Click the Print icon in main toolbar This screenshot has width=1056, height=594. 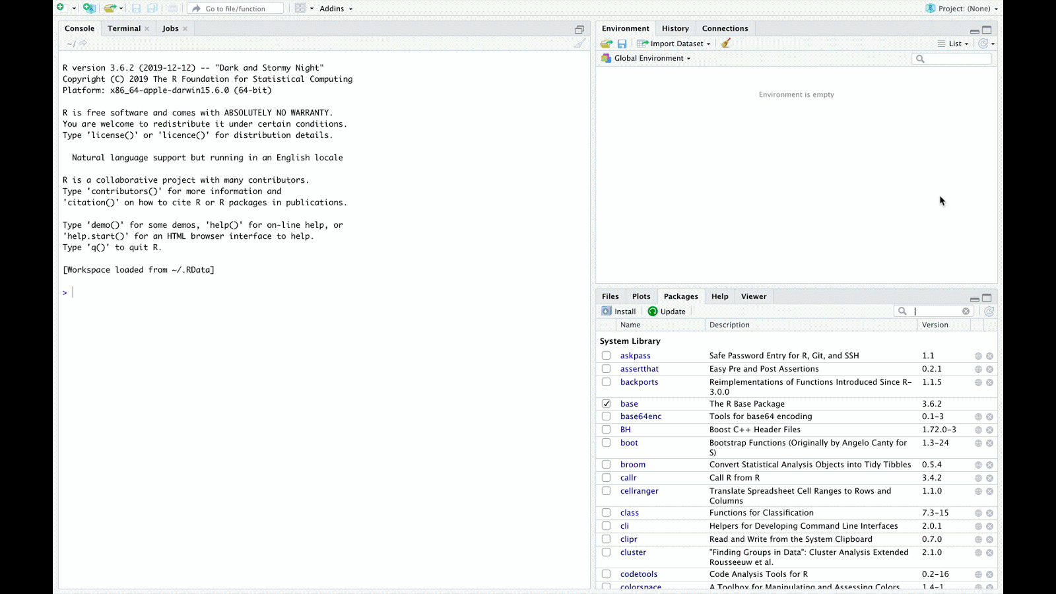click(173, 8)
